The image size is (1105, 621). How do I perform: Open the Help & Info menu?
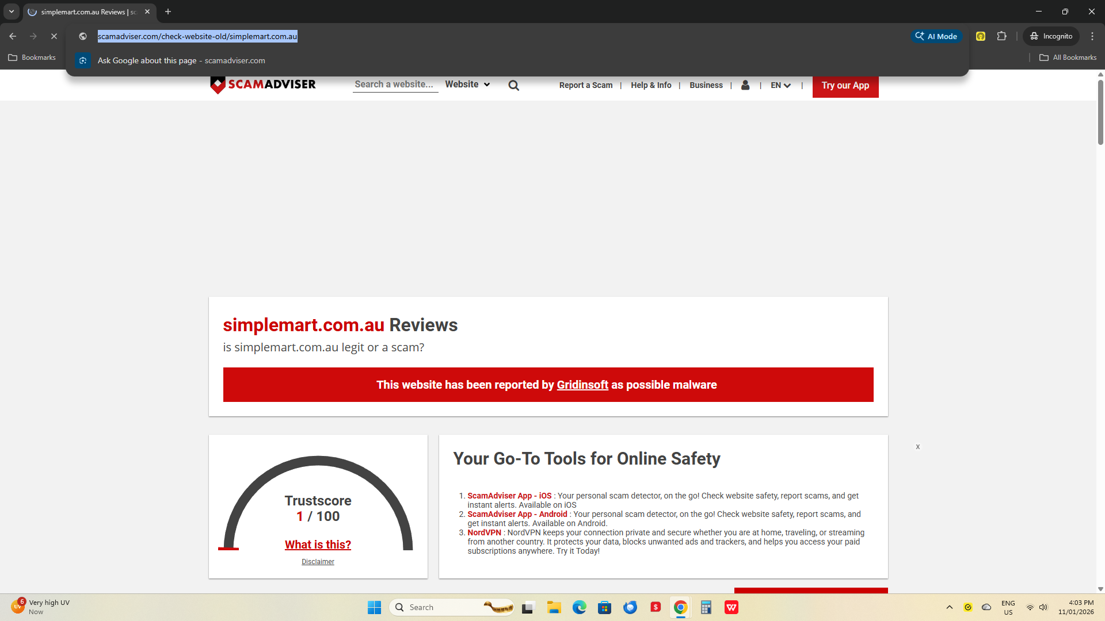click(651, 85)
